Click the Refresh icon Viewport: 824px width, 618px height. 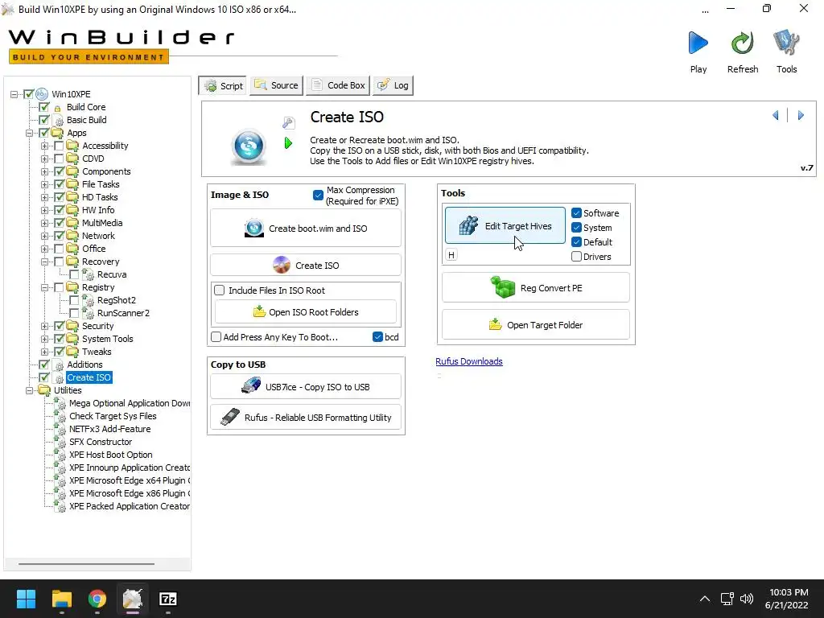pyautogui.click(x=742, y=43)
